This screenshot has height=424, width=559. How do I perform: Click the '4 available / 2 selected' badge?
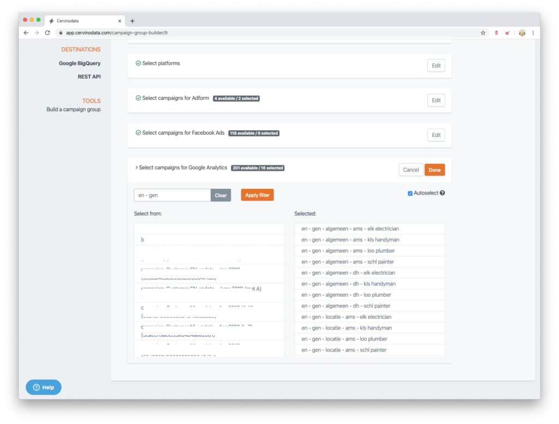pos(236,98)
